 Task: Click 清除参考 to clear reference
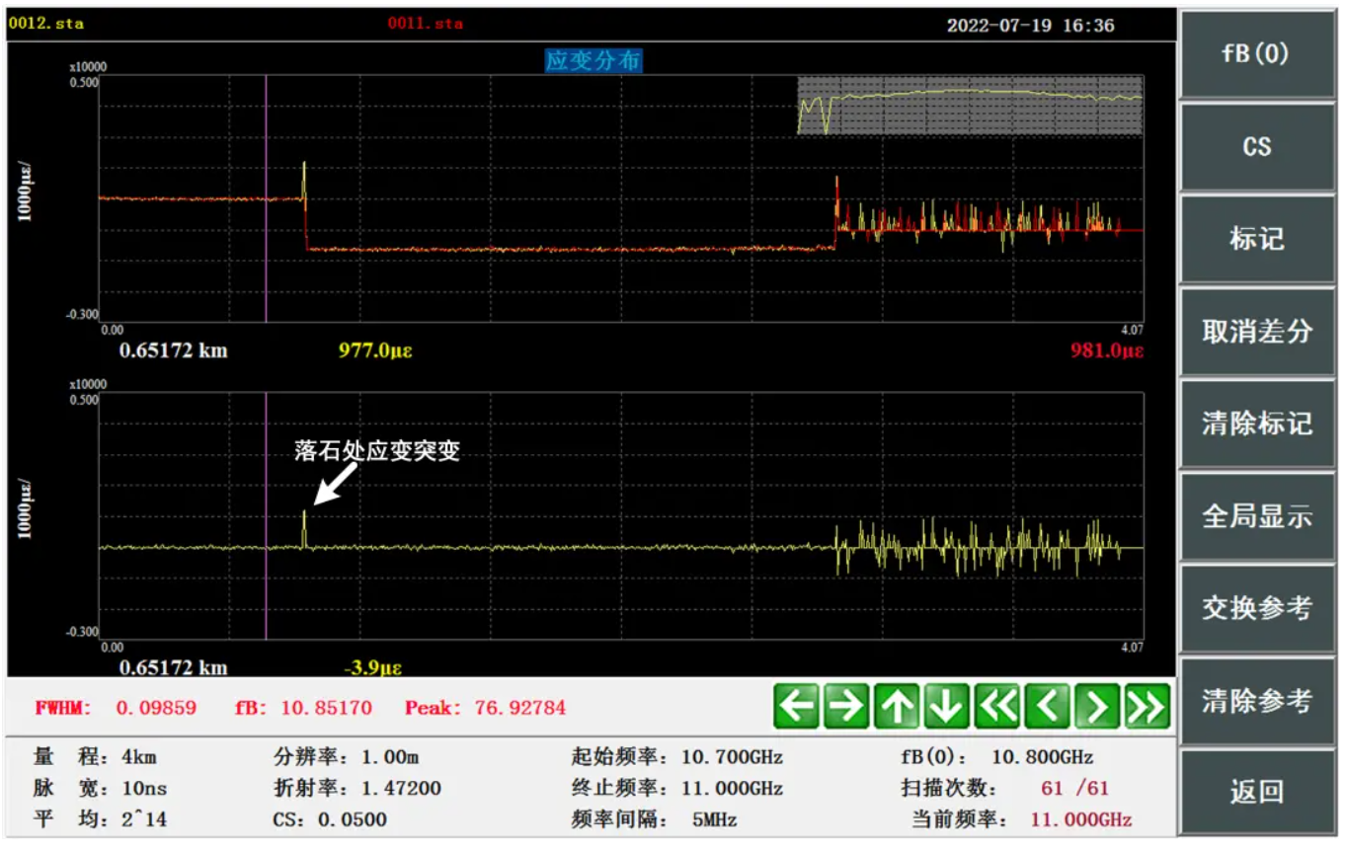(1256, 700)
